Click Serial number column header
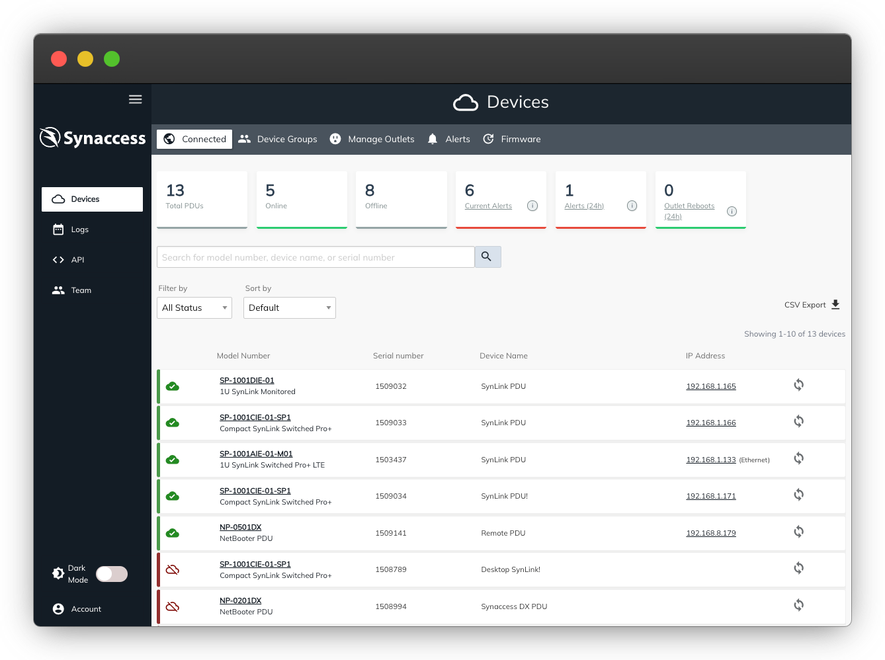Image resolution: width=885 pixels, height=660 pixels. (398, 356)
